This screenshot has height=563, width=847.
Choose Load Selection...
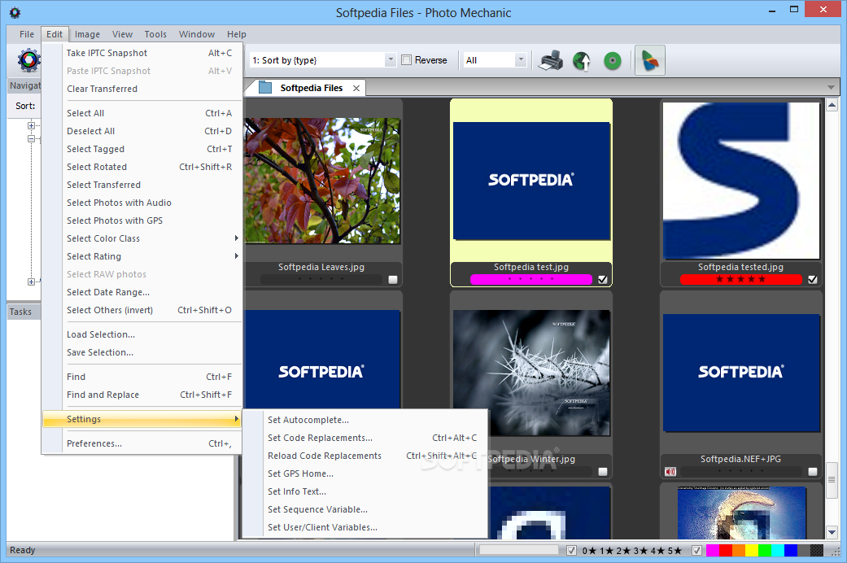click(x=142, y=334)
